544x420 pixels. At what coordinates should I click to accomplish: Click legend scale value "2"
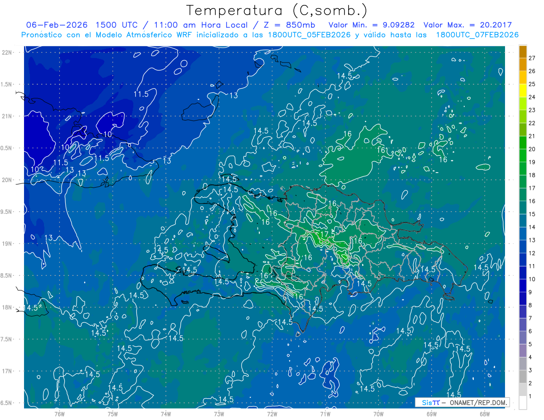coord(530,383)
